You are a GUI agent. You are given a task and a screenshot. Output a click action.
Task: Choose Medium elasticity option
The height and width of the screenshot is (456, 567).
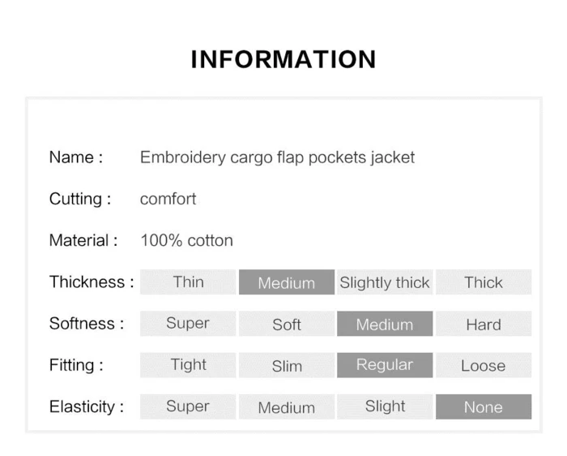[286, 407]
